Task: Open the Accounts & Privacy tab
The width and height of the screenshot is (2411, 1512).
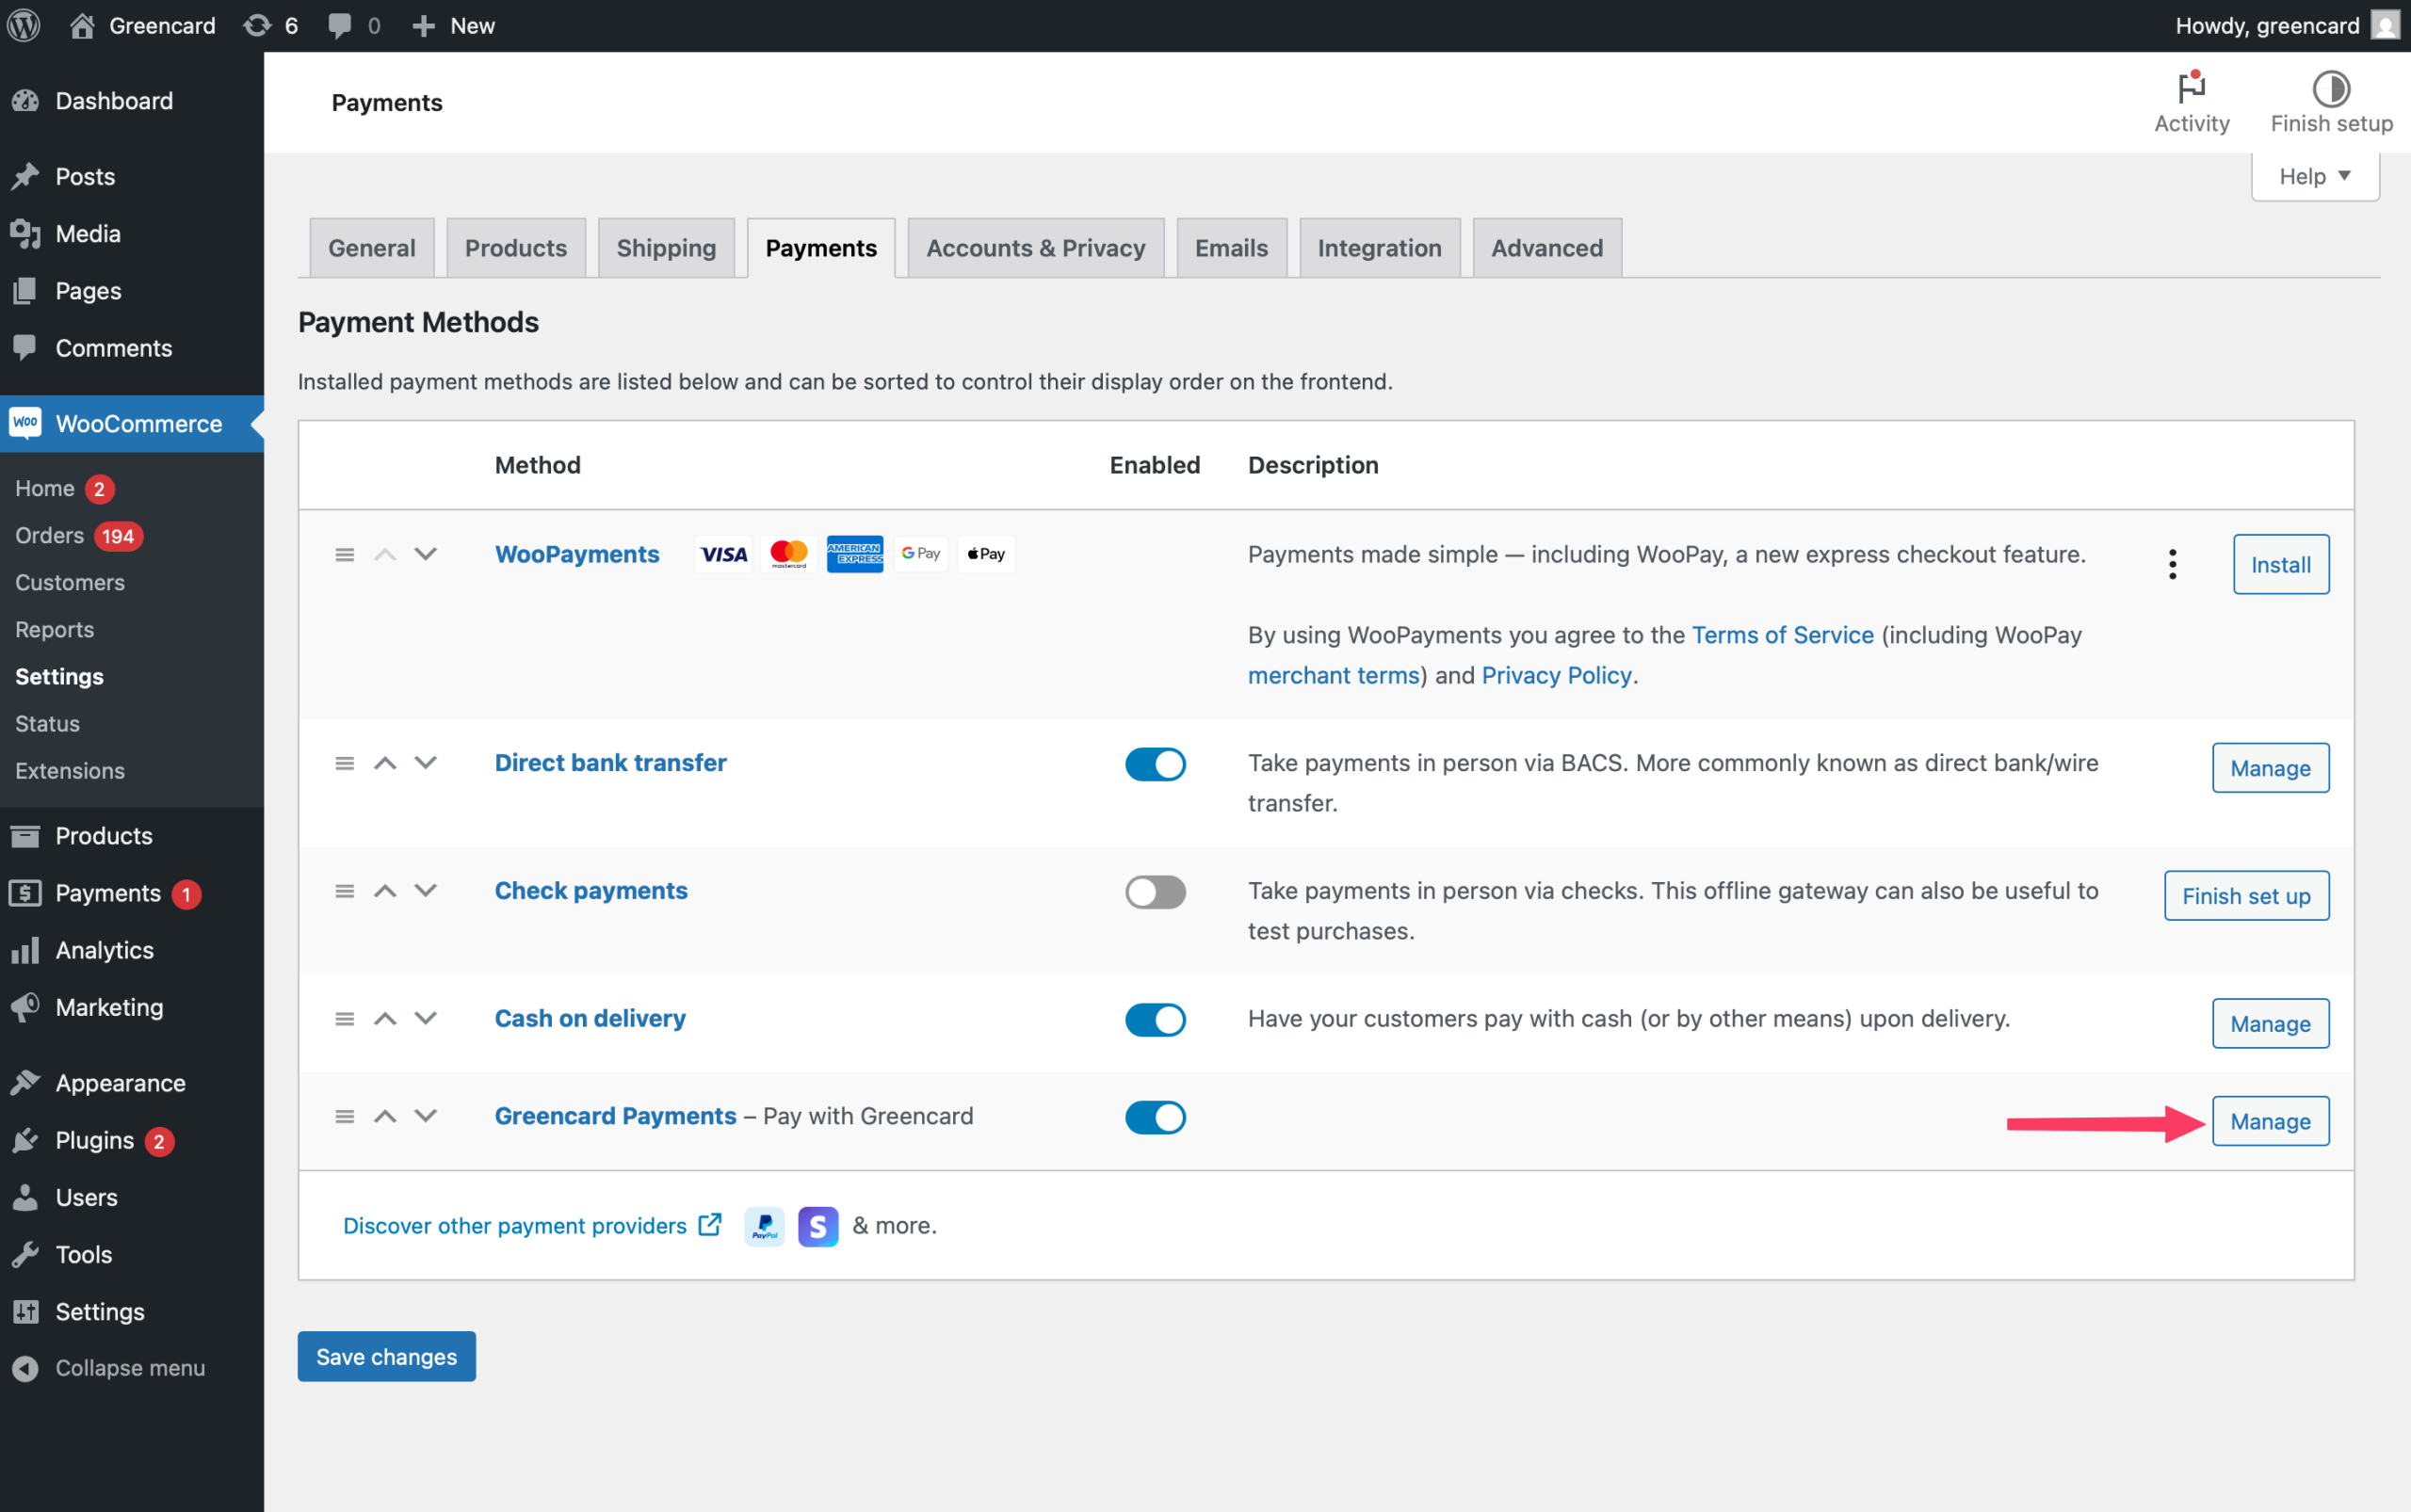Action: [1034, 248]
